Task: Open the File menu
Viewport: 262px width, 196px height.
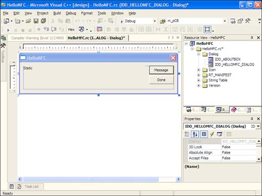Action: 6,13
